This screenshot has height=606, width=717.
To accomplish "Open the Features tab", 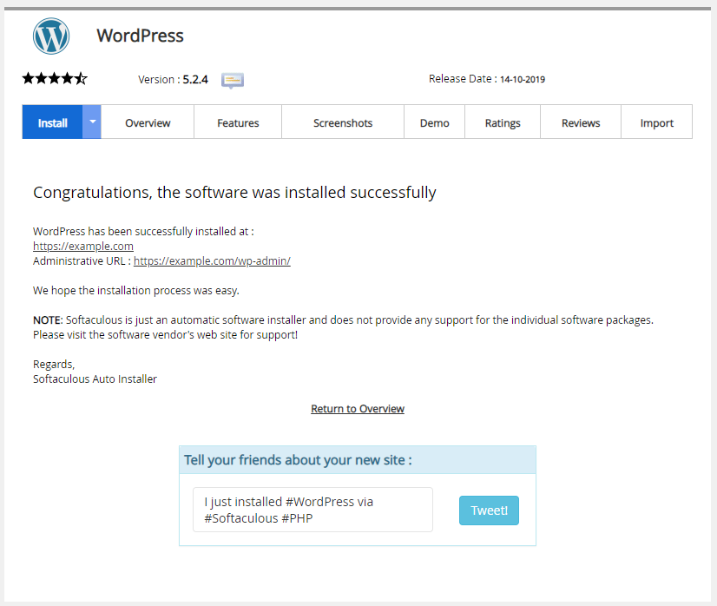I will (x=238, y=122).
